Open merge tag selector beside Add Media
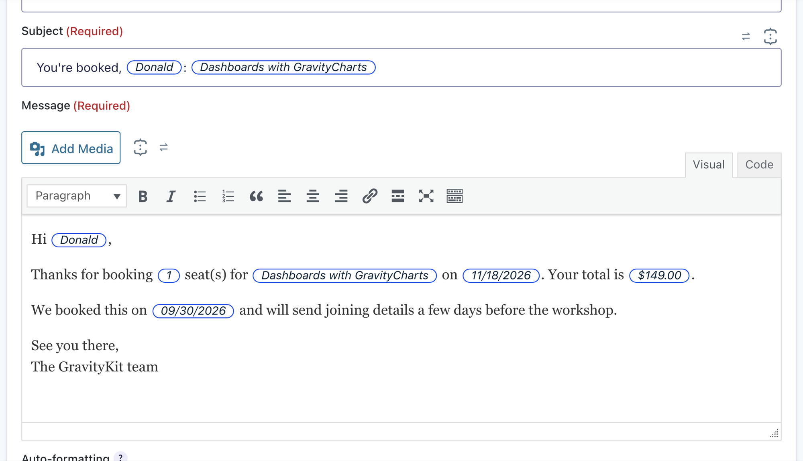803x461 pixels. 140,147
